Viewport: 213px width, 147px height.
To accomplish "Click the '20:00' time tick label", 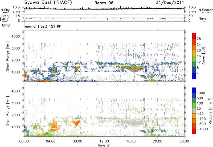I will coord(157,141).
